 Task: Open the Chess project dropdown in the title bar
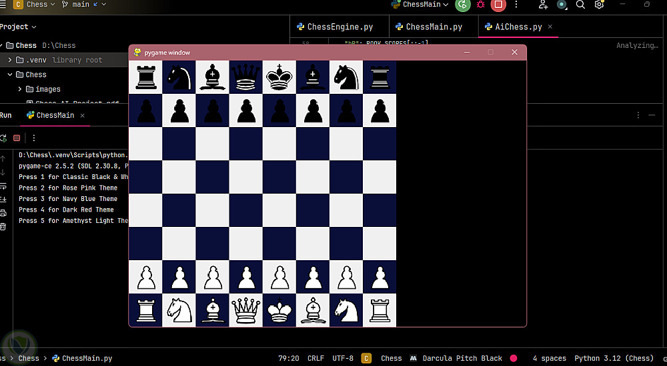(35, 4)
